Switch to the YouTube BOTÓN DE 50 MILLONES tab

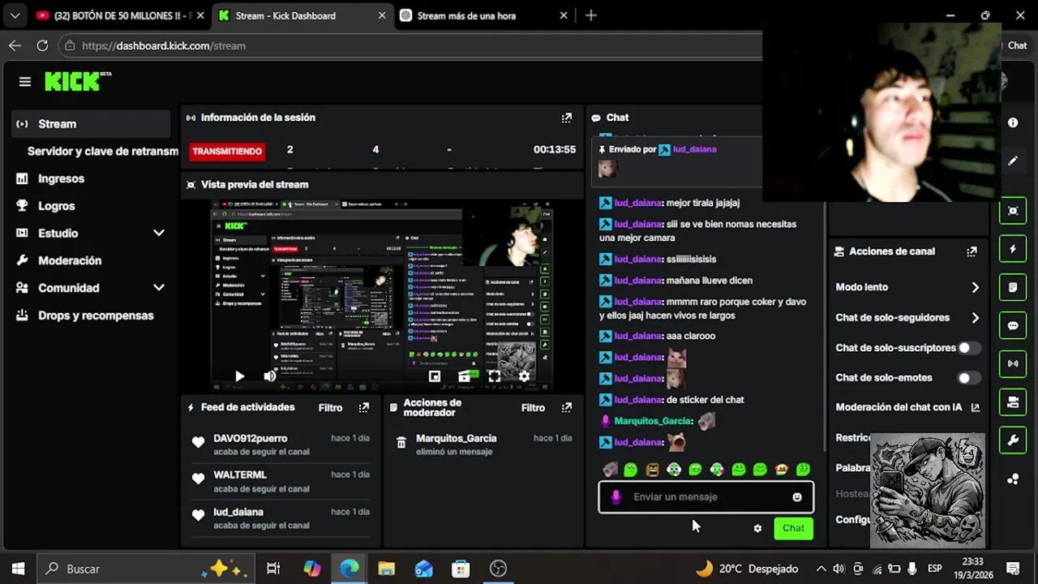tap(118, 15)
